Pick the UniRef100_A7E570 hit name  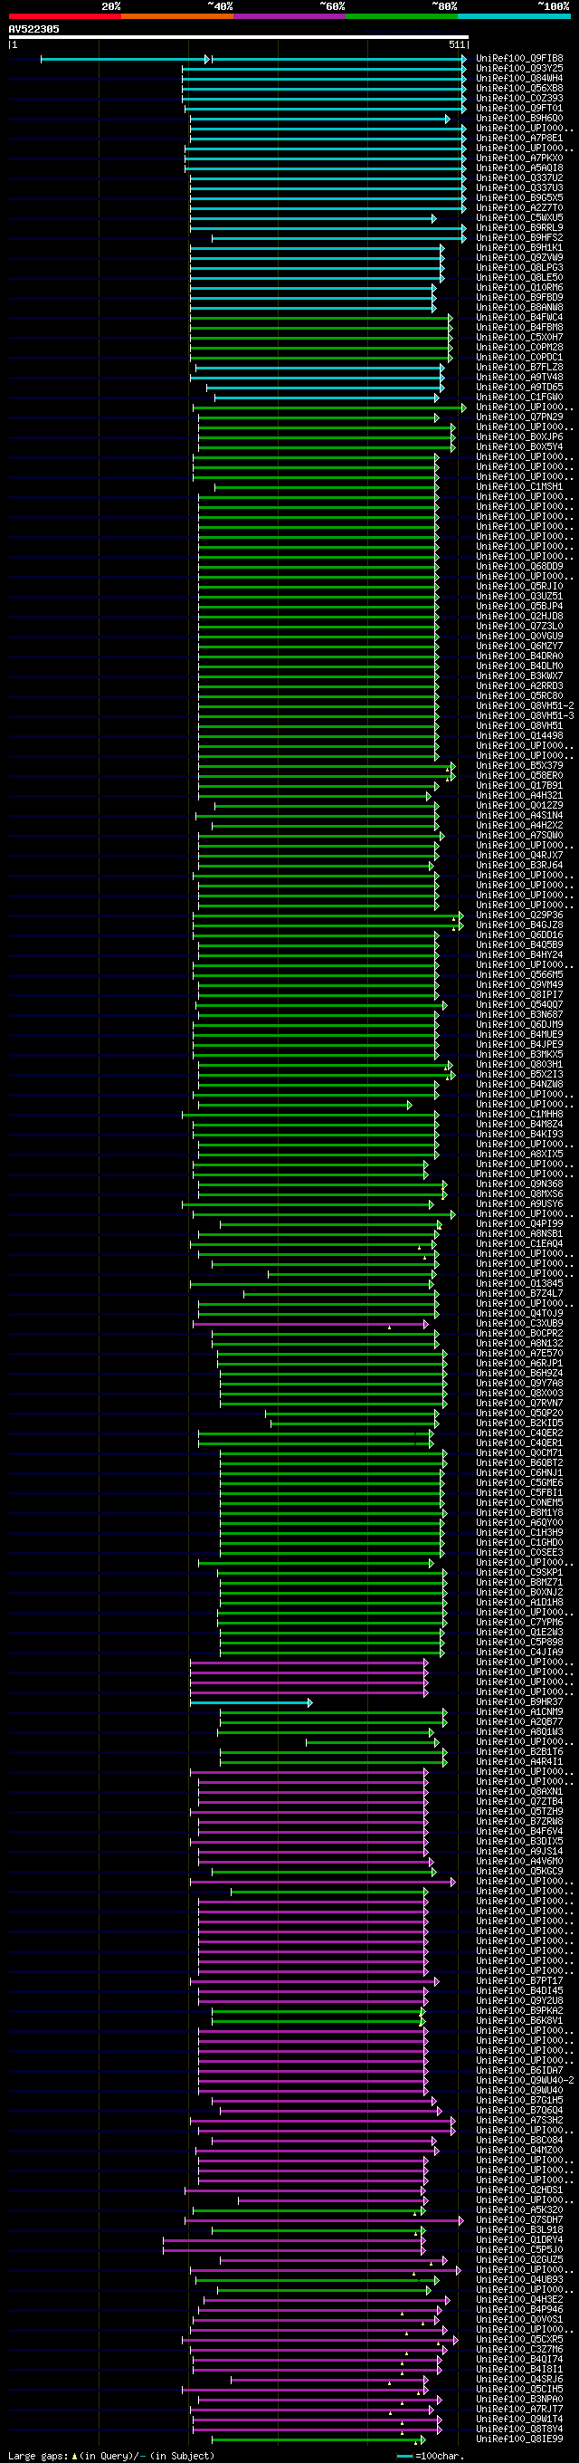click(520, 1354)
